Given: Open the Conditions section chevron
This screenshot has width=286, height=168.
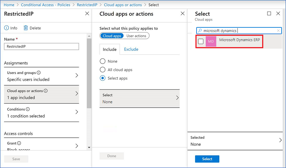Looking at the screenshot, I should 77,112.
